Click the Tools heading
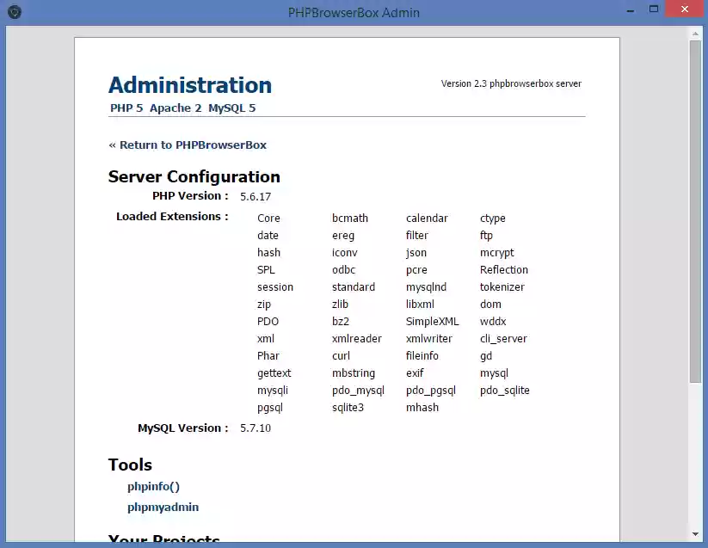This screenshot has height=548, width=708. coord(130,465)
